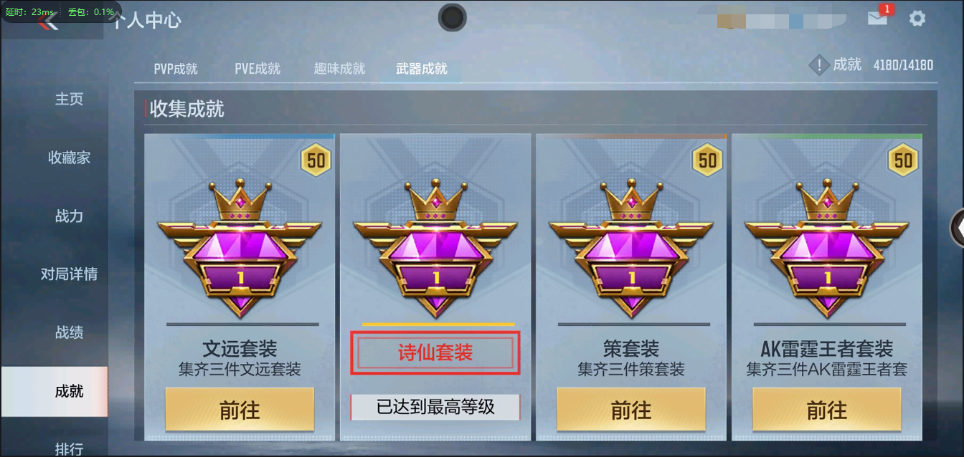Open 收藏家 in the left sidebar

point(70,158)
